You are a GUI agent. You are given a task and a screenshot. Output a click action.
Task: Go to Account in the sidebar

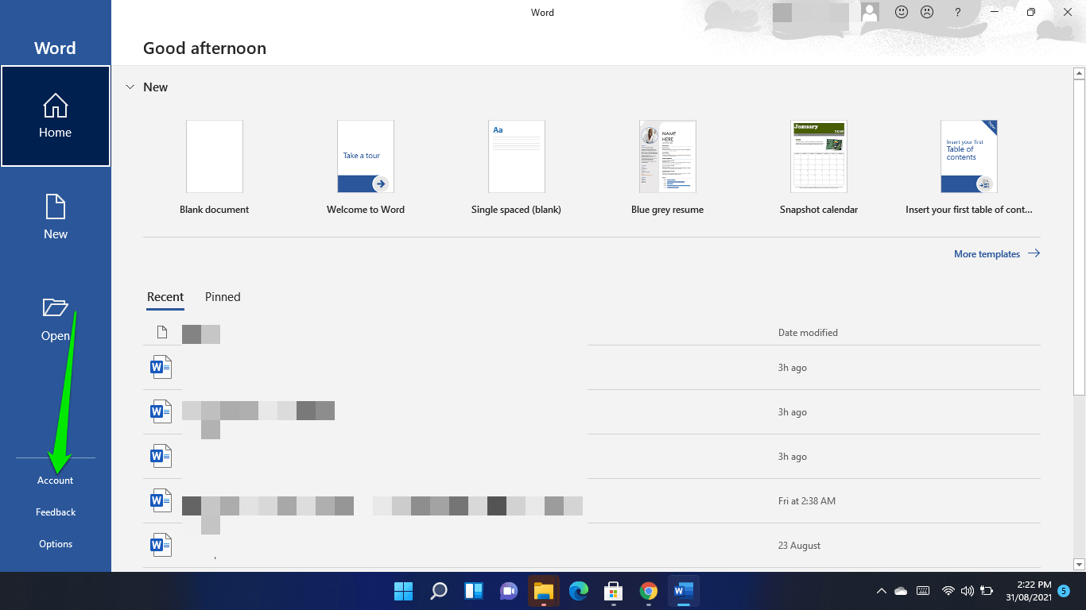[x=55, y=481]
